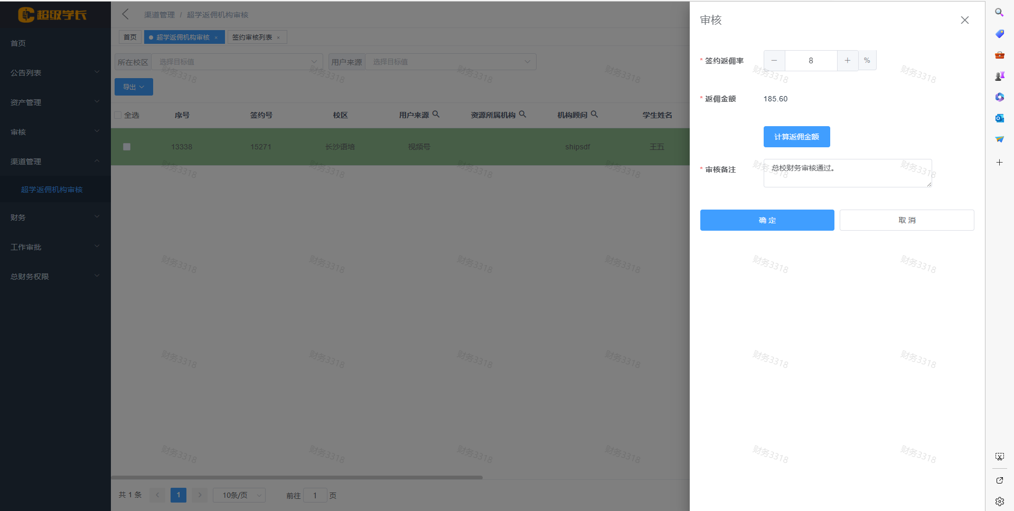Open the 所在校区 dropdown
Viewport: 1014px width, 511px height.
coord(237,62)
